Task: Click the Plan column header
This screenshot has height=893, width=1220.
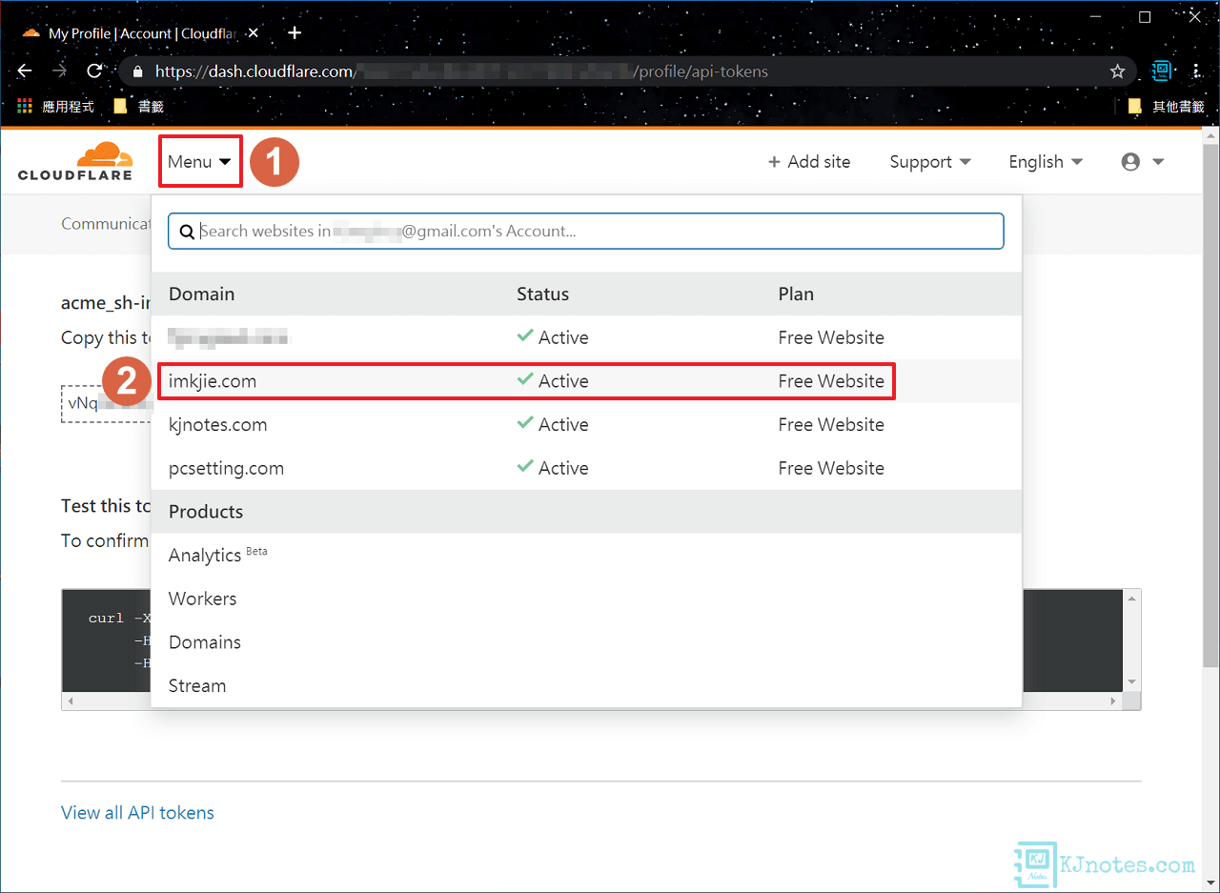Action: click(x=796, y=294)
